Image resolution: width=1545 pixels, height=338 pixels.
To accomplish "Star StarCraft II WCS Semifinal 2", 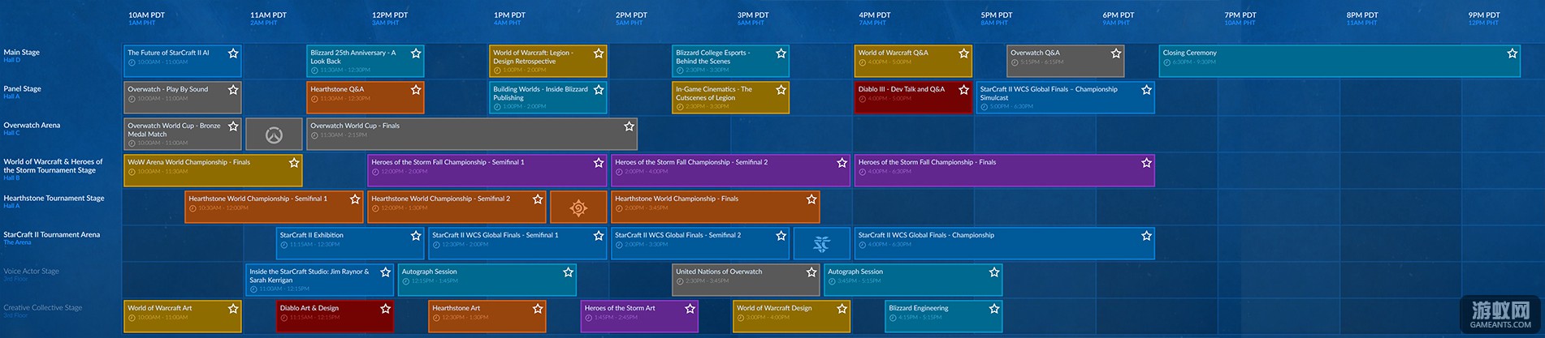I will [781, 236].
